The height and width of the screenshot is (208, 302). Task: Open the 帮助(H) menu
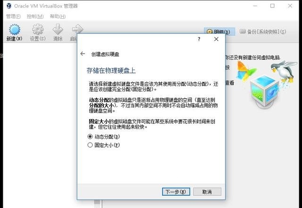coord(58,16)
